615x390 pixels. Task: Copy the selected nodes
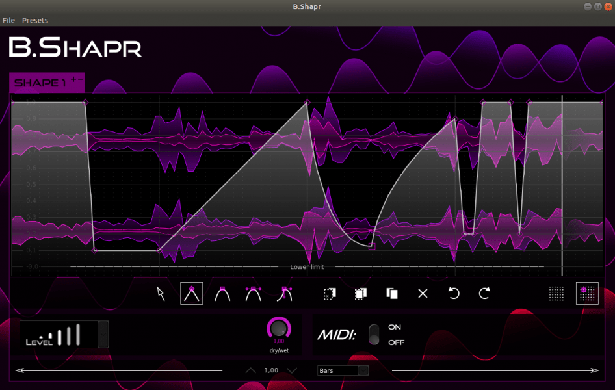pos(361,294)
